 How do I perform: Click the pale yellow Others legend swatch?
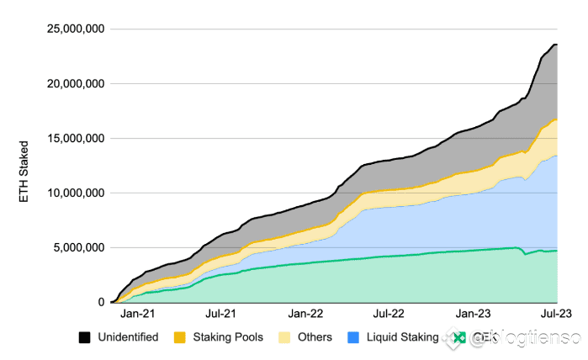[284, 337]
